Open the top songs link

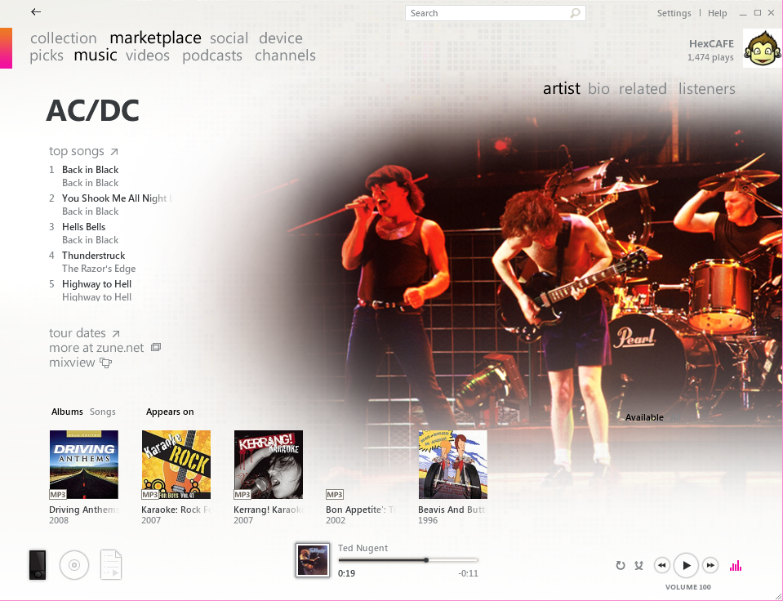click(x=77, y=151)
